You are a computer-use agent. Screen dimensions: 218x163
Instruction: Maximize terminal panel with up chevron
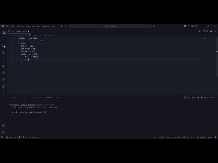(211, 97)
